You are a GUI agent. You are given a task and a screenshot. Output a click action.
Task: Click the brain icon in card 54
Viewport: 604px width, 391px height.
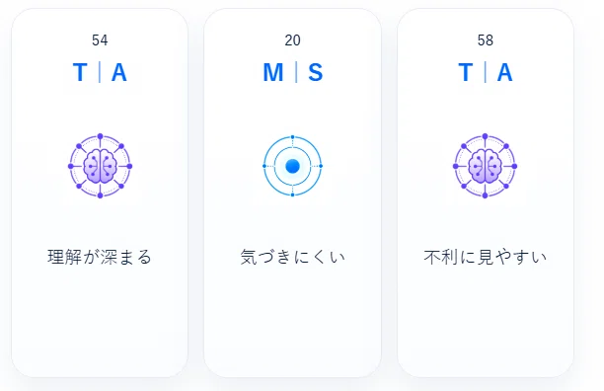click(x=100, y=166)
